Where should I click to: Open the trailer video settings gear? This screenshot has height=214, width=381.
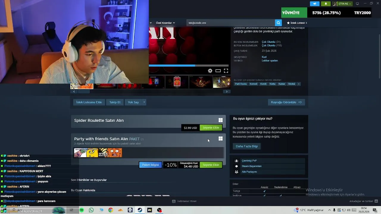[210, 71]
